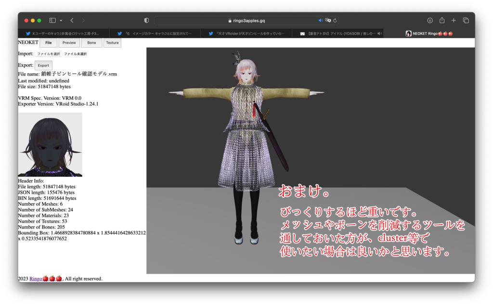Click the privacy shield icon in the toolbar
The image size is (493, 306).
pos(146,20)
